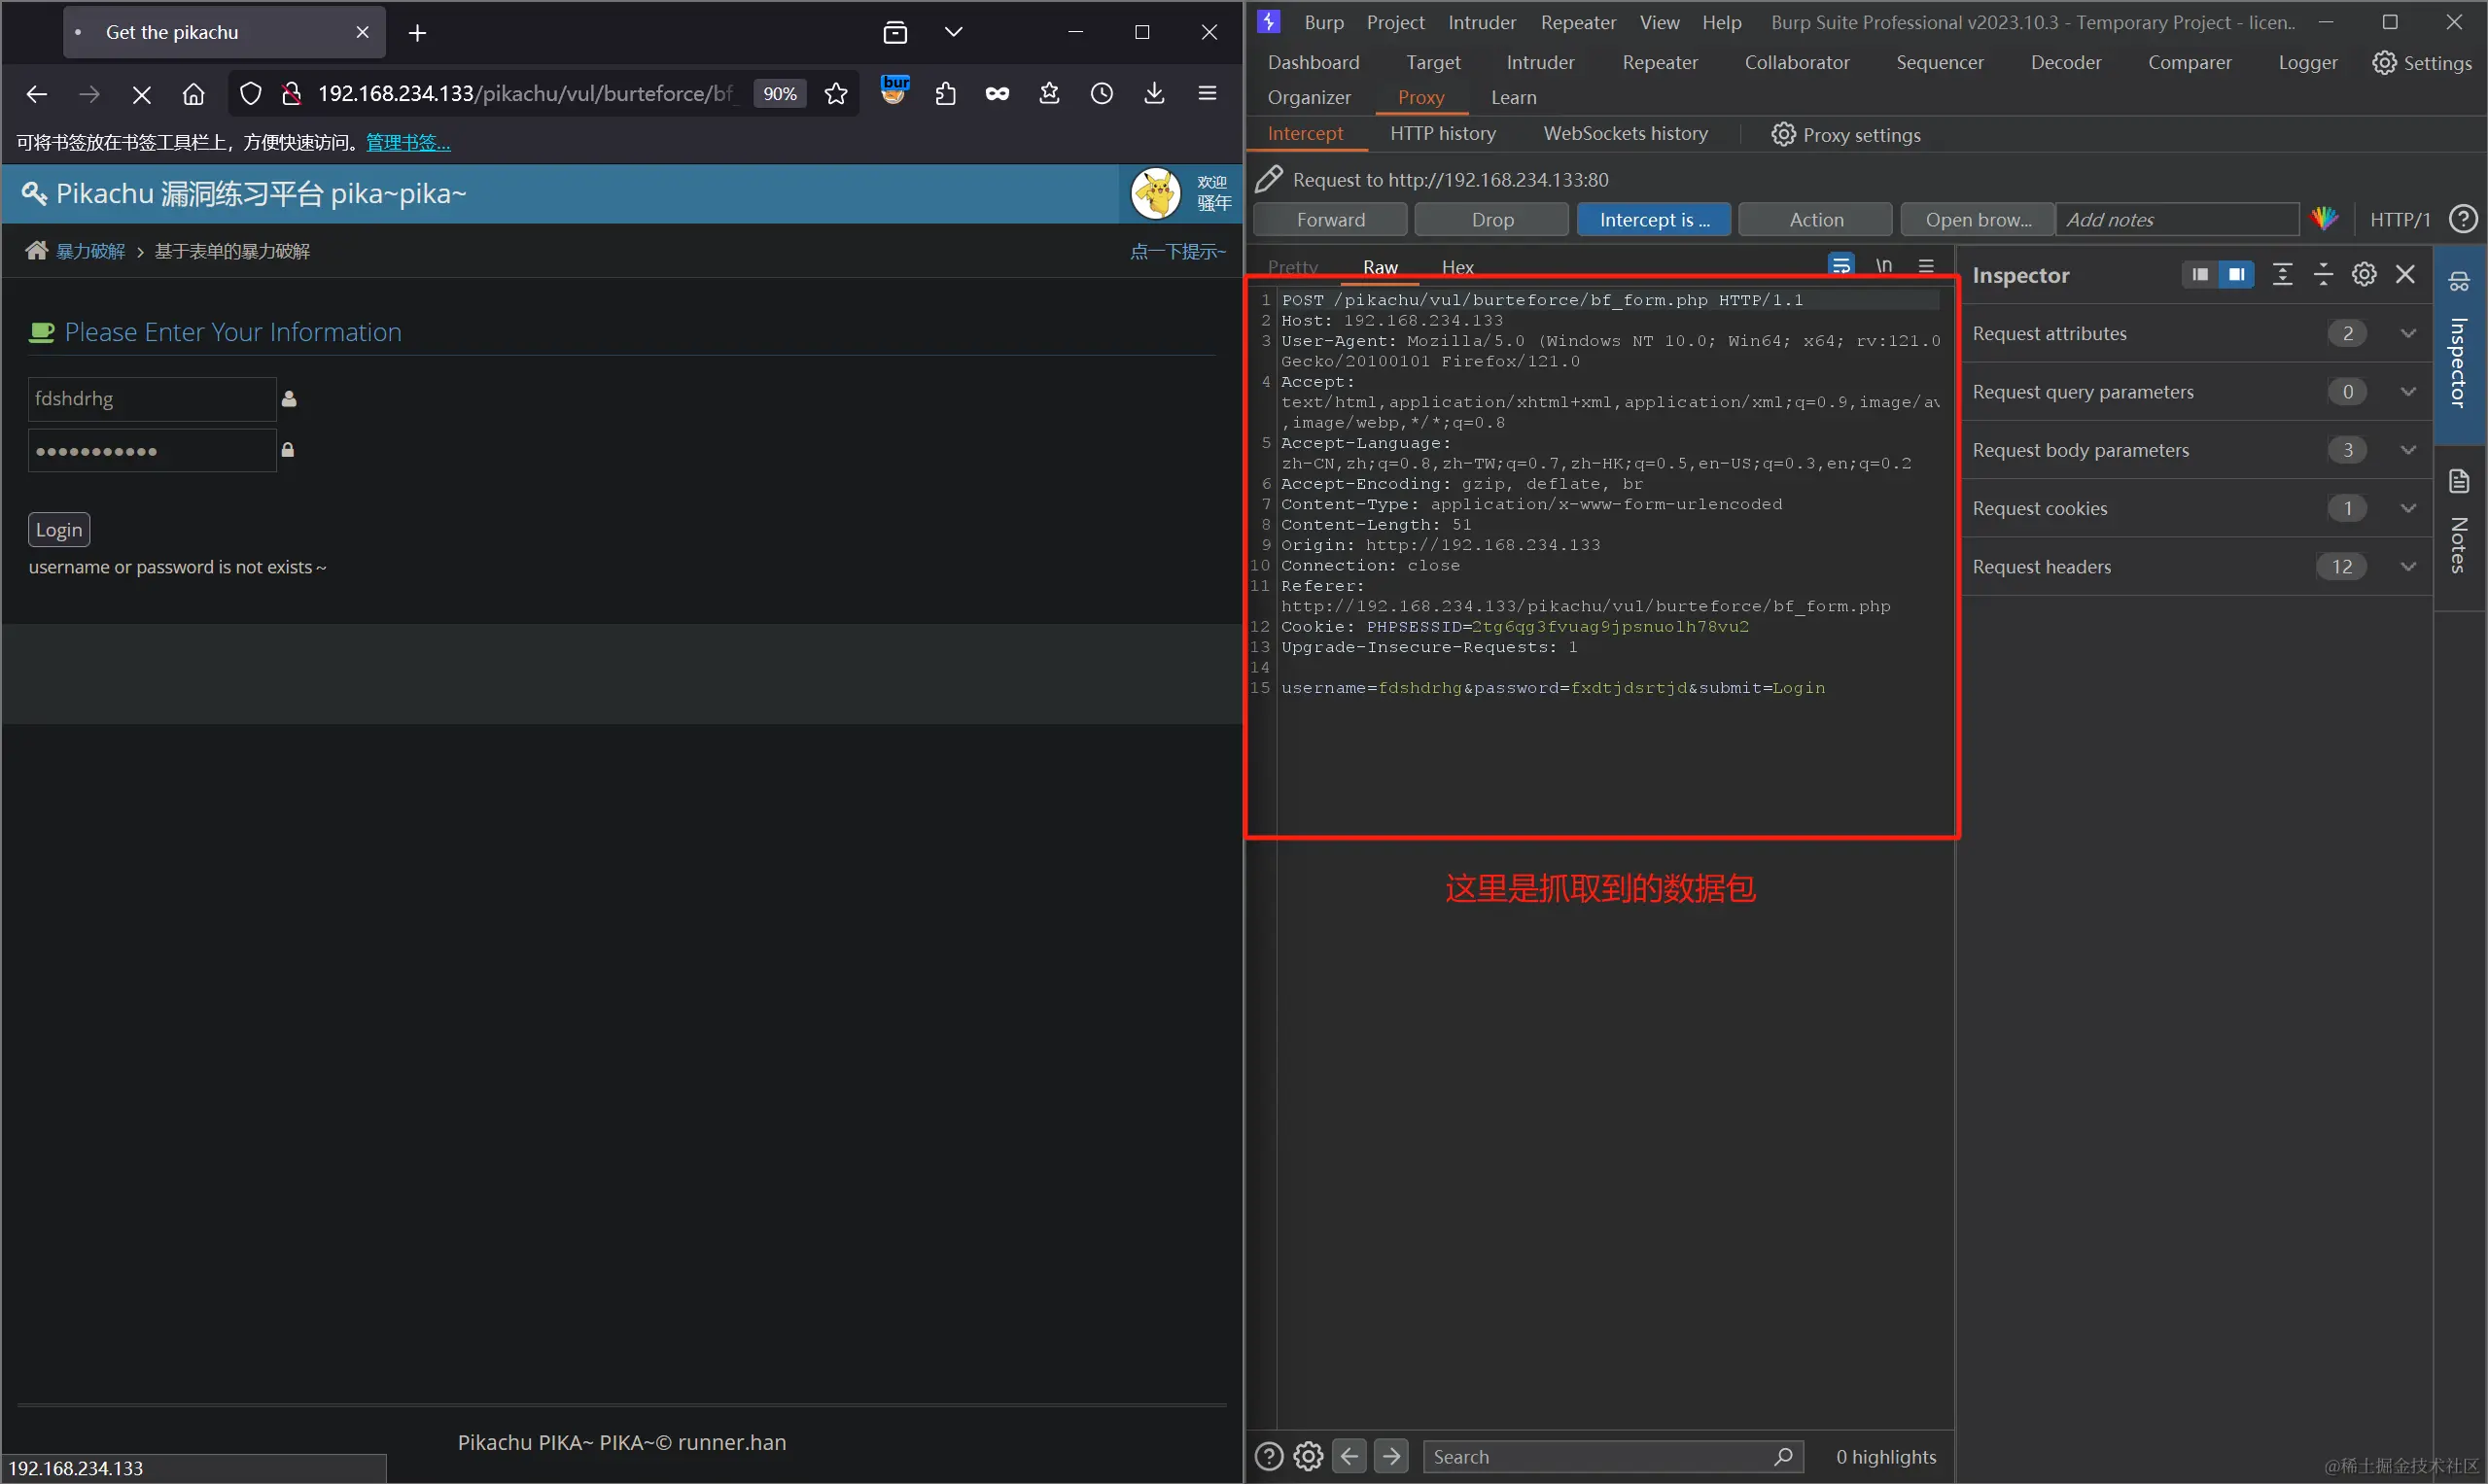Forward the intercepted request
The width and height of the screenshot is (2488, 1484).
pyautogui.click(x=1329, y=220)
